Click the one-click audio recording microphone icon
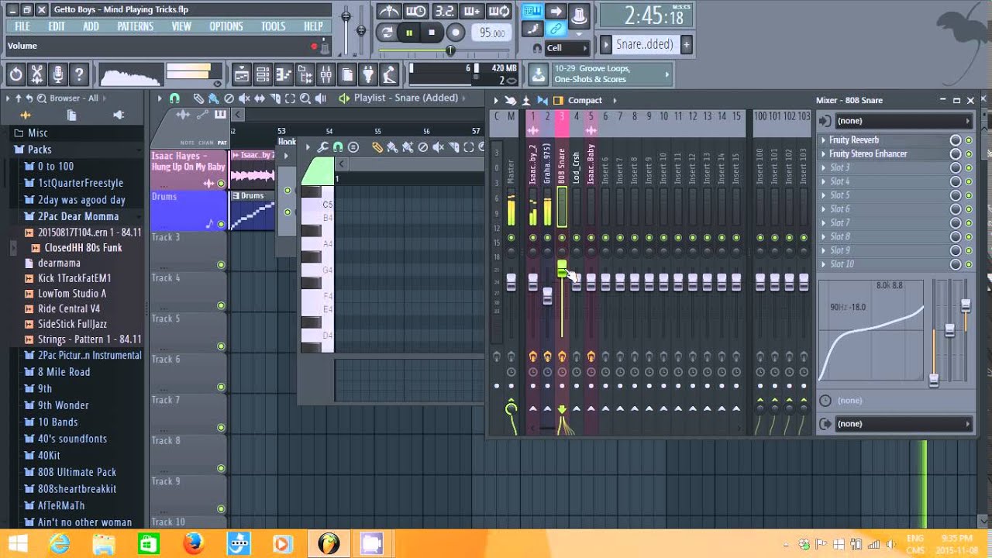The image size is (992, 558). pos(57,74)
